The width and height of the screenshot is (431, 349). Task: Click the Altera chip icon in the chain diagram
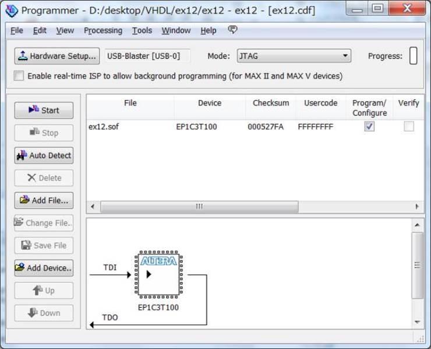[x=158, y=275]
